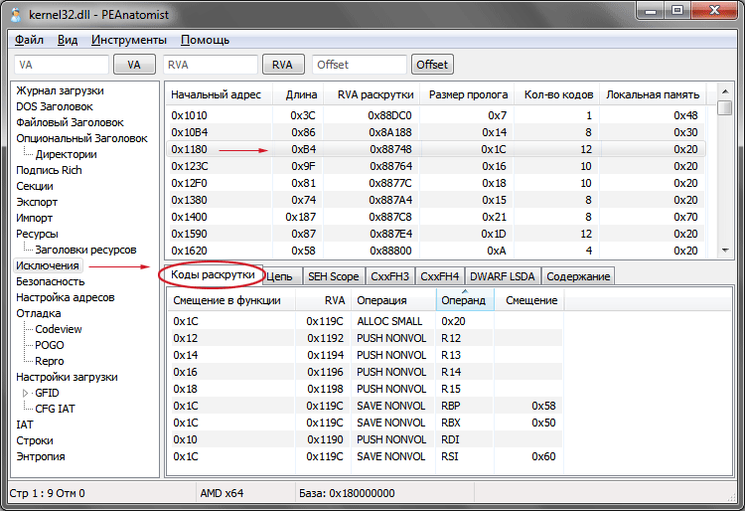Open the Codeview debug tree item
745x511 pixels.
click(59, 329)
